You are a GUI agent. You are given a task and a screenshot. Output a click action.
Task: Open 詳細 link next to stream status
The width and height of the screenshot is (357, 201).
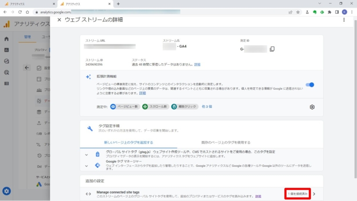(197, 65)
